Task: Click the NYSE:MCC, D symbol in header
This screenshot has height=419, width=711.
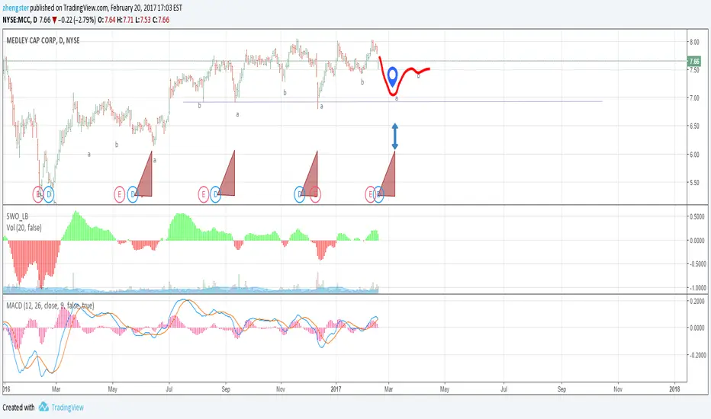Action: (x=20, y=20)
